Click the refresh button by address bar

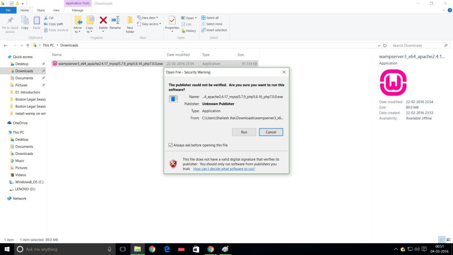click(x=385, y=46)
